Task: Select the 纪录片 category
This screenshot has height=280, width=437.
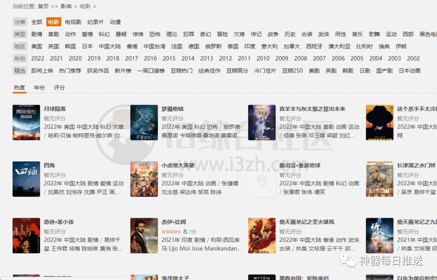Action: pyautogui.click(x=95, y=22)
